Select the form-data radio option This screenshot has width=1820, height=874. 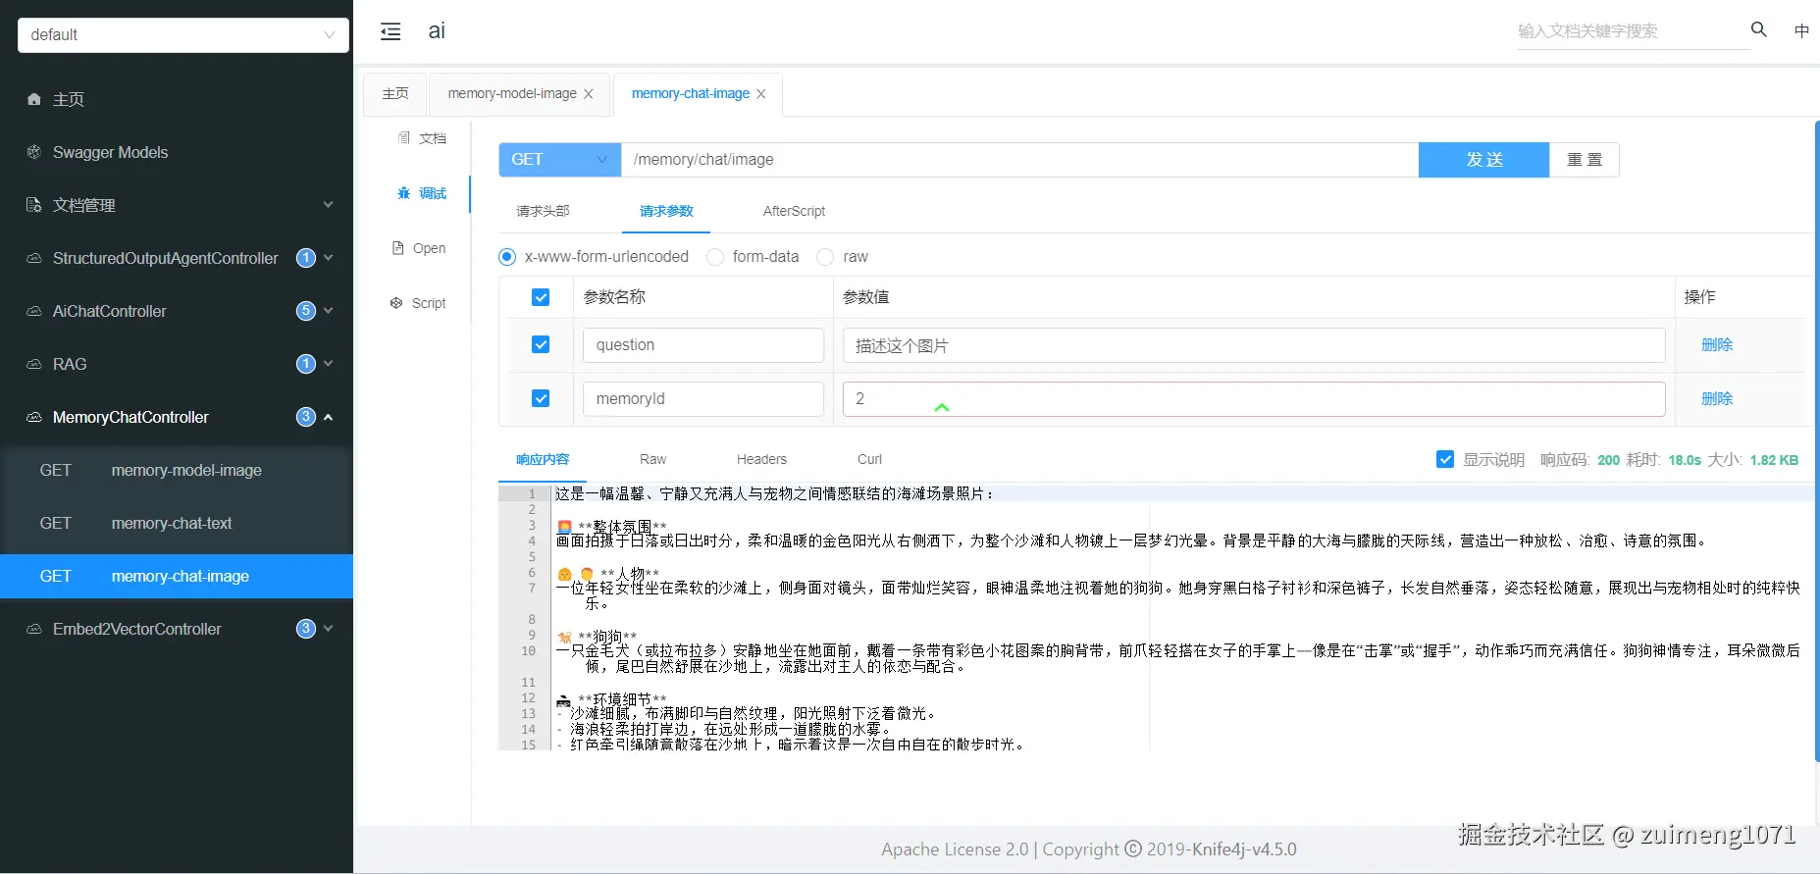point(715,257)
